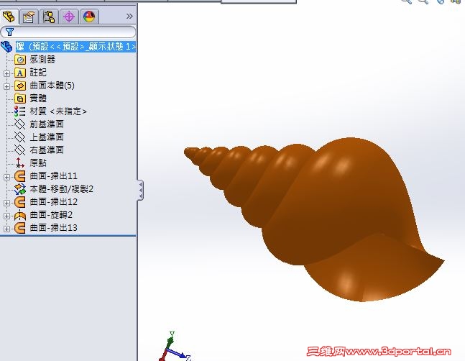Switch to the ConfigurationManager tab

tap(49, 17)
